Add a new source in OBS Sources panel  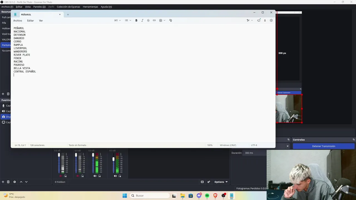coord(3,182)
